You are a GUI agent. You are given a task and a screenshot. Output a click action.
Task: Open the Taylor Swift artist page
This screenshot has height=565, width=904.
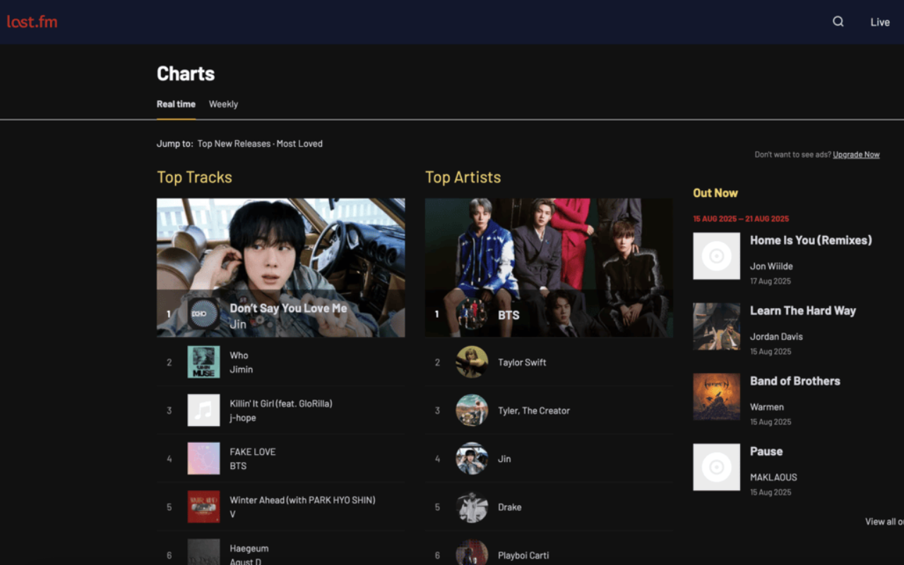522,362
